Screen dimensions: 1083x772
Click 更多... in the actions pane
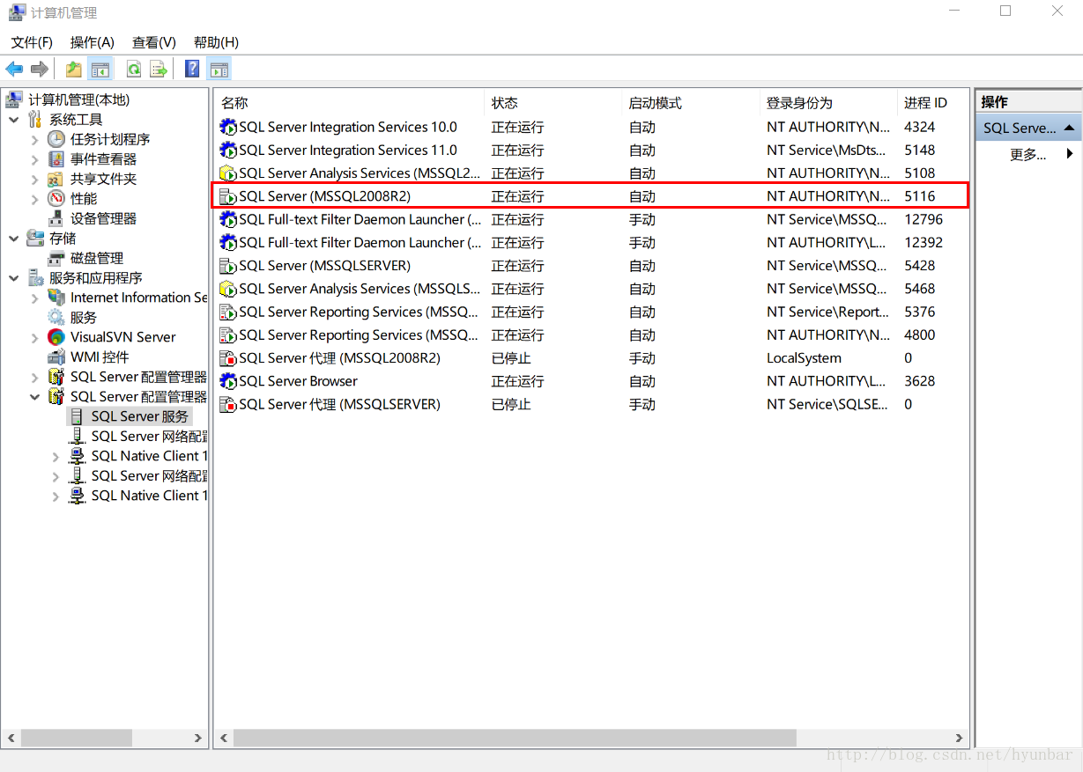[1027, 154]
